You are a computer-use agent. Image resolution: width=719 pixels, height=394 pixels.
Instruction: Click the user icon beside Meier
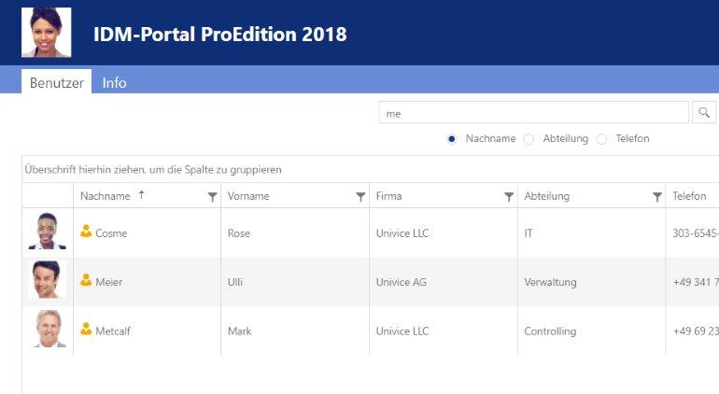pos(86,280)
